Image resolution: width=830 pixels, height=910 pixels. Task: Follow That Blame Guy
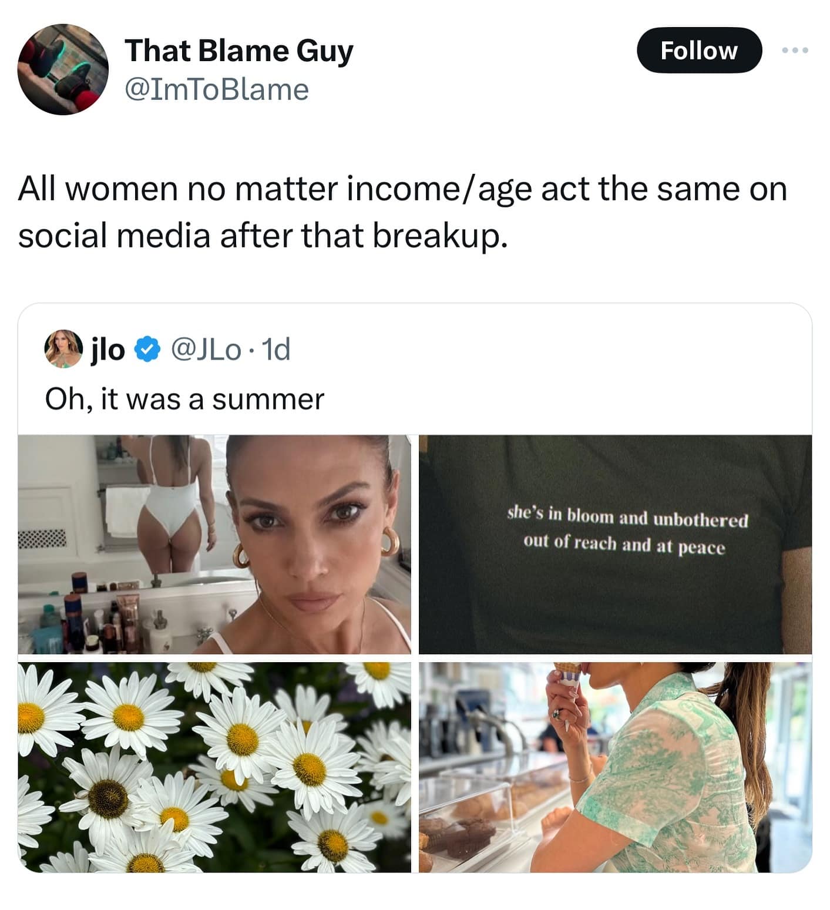(698, 51)
